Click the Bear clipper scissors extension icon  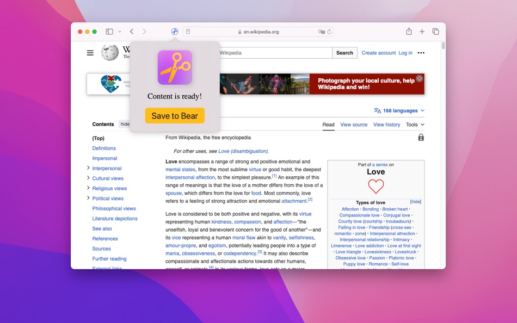(174, 31)
